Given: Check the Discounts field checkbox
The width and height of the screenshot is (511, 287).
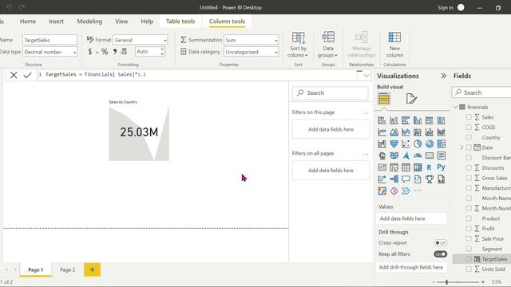Looking at the screenshot, I should click(469, 168).
